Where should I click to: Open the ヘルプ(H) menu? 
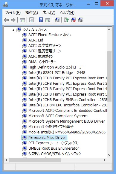pyautogui.click(x=67, y=13)
